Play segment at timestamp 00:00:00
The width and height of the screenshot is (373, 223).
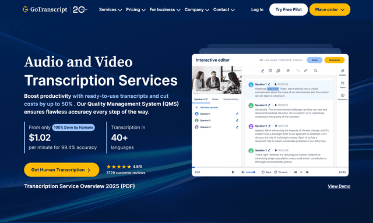point(276,84)
